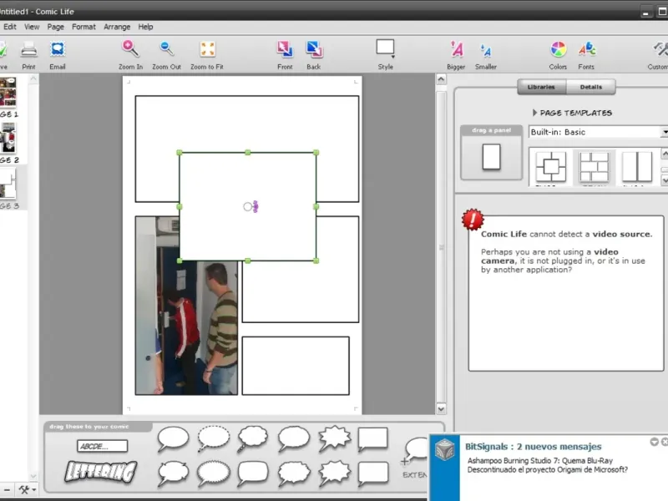Collapse the Page Templates disclosure triangle

534,113
